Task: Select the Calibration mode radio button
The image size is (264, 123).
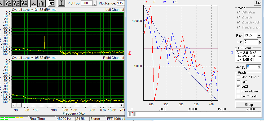Action: coord(239,12)
